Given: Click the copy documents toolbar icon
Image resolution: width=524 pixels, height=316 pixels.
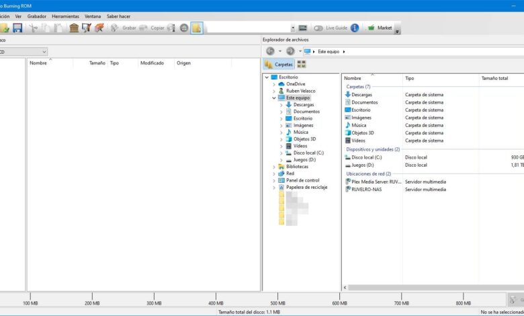Looking at the screenshot, I should [46, 28].
